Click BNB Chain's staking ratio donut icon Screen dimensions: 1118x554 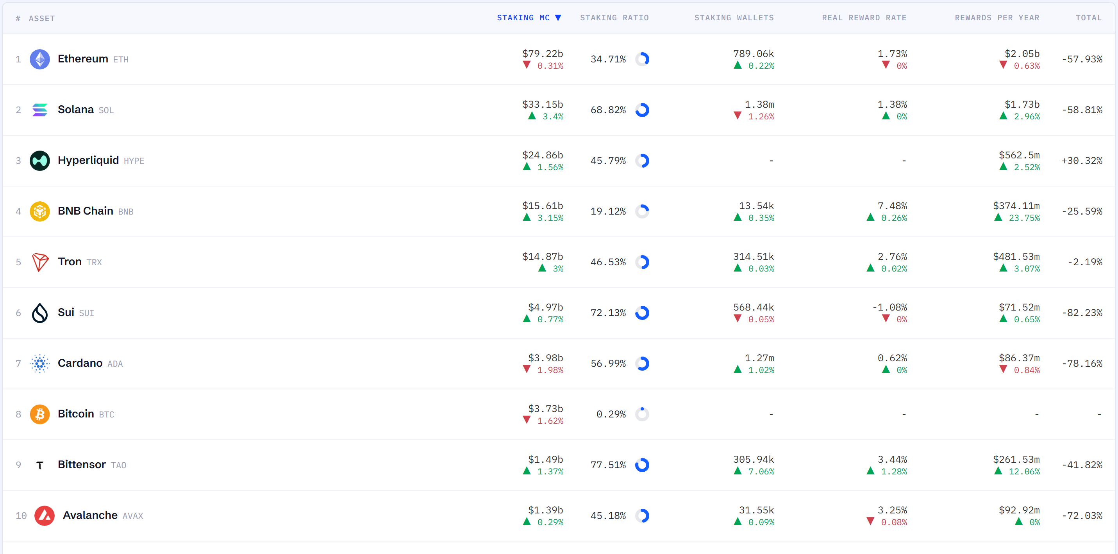pyautogui.click(x=642, y=211)
